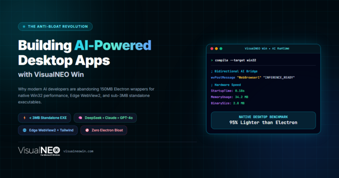The height and width of the screenshot is (178, 339).
Task: Click the green prompt arrow before compile
Action: [212, 60]
